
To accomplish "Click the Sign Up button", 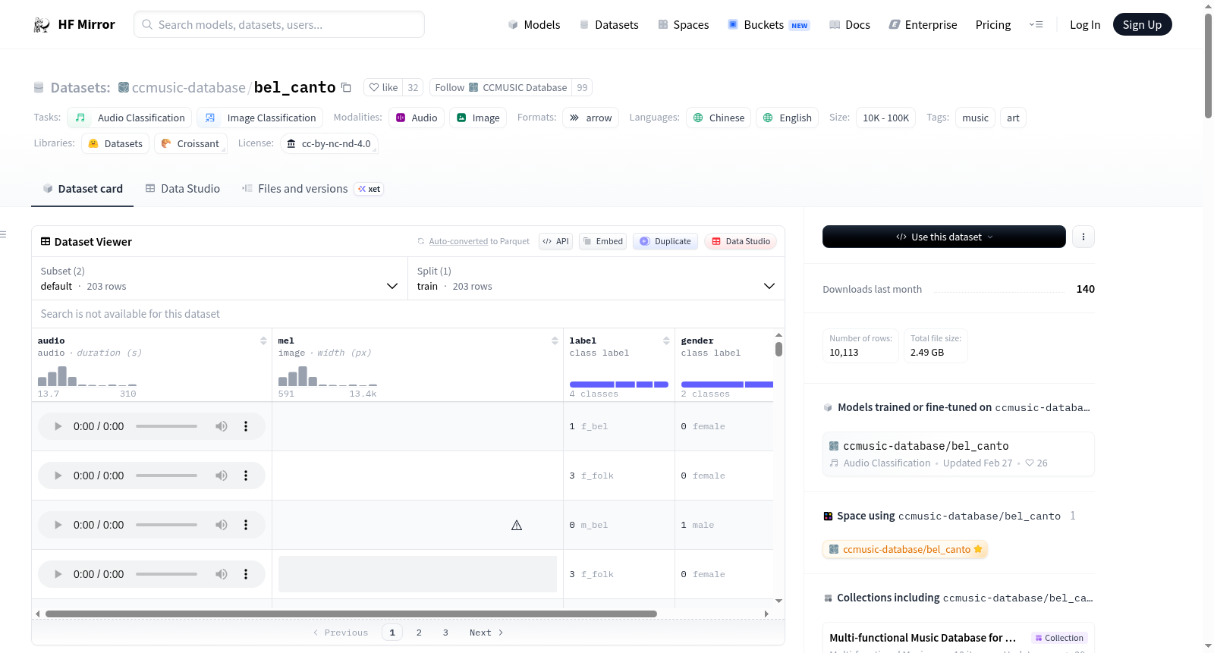I will (x=1142, y=25).
